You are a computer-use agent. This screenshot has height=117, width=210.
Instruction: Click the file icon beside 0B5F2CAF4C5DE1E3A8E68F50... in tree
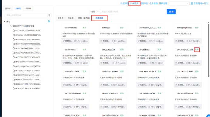[14, 35]
